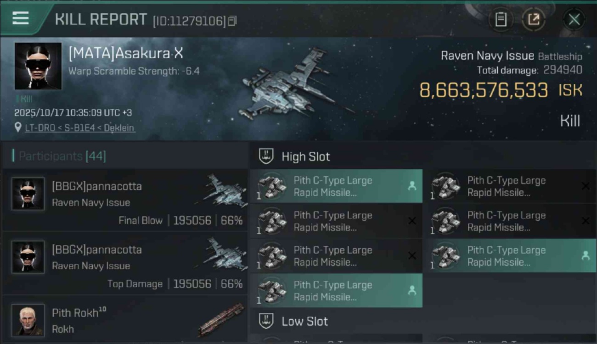
Task: Click the High Slot header label
Action: 306,156
